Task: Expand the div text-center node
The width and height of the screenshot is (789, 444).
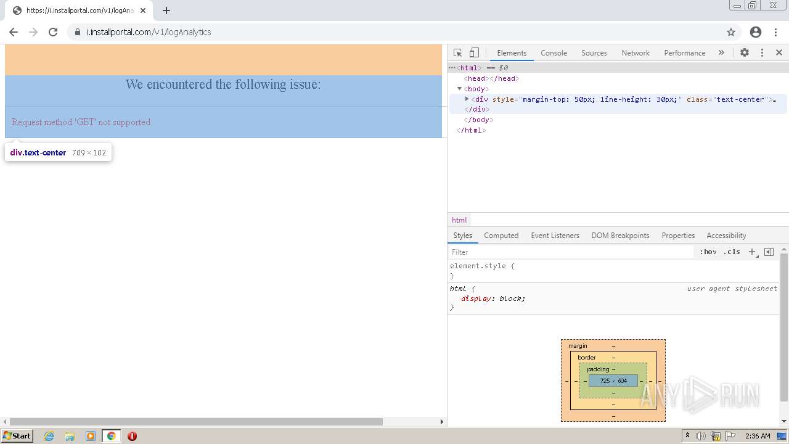Action: (x=467, y=99)
